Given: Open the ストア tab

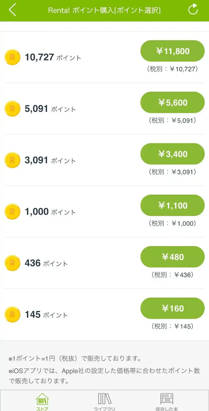Looking at the screenshot, I should tap(42, 401).
